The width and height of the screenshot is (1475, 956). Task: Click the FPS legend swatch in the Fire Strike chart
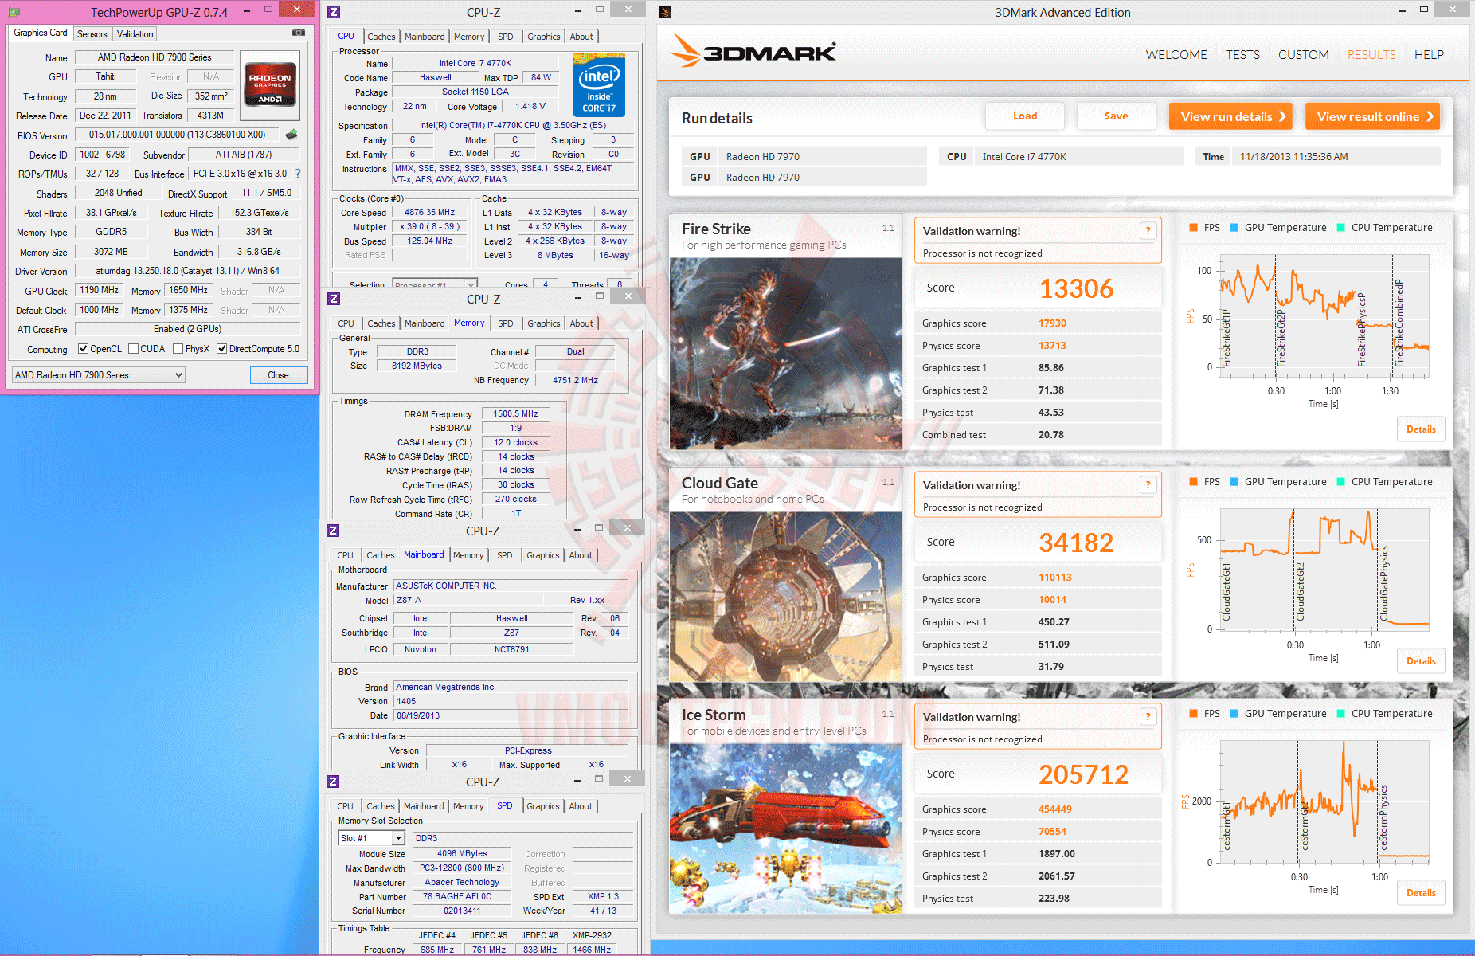coord(1193,228)
